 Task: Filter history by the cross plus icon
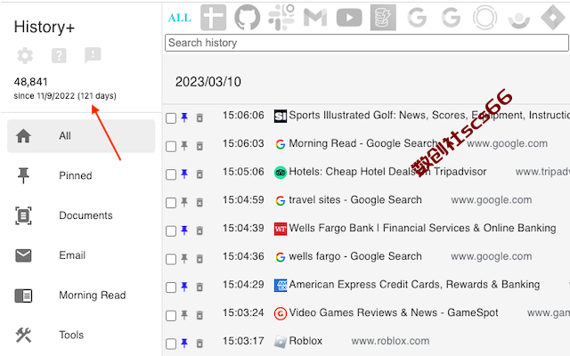coord(214,18)
